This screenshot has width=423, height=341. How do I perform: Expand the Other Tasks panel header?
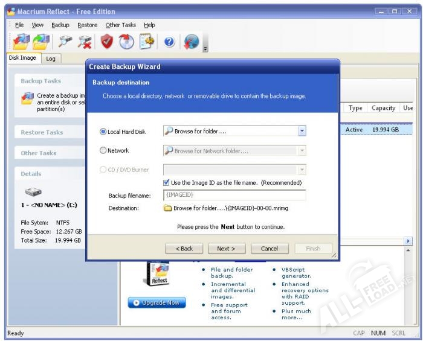click(50, 153)
